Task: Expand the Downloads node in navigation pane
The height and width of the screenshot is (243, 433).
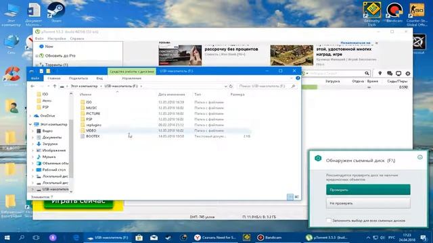Action: 33,144
